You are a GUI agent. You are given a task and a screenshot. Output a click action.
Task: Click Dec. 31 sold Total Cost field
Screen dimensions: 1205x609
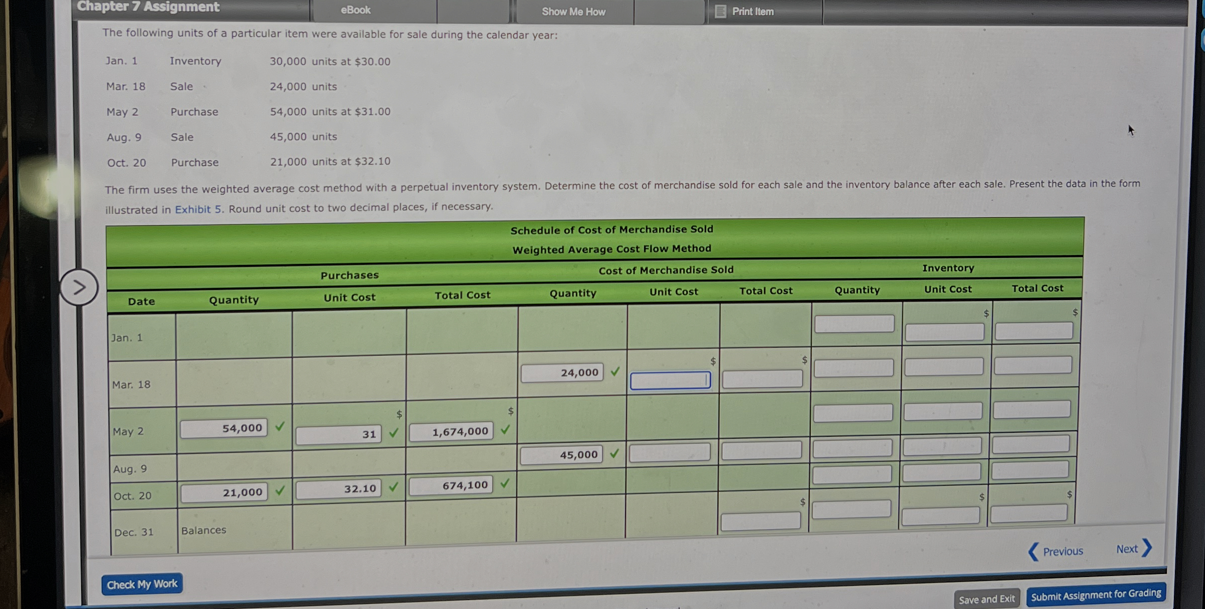pyautogui.click(x=760, y=521)
